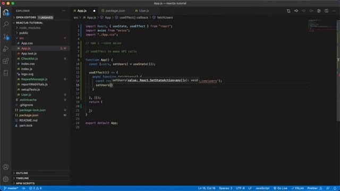This screenshot has height=191, width=340.
Task: Switch to the App.js editor tab
Action: tap(82, 11)
